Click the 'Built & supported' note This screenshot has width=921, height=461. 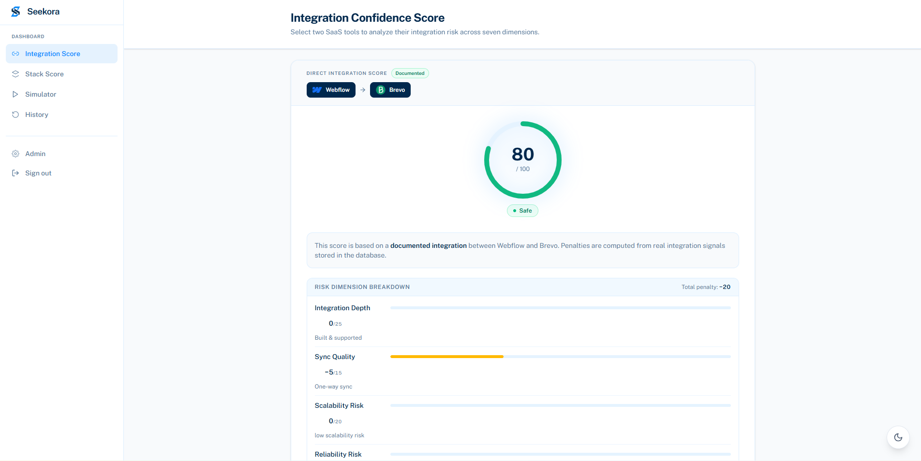(338, 338)
